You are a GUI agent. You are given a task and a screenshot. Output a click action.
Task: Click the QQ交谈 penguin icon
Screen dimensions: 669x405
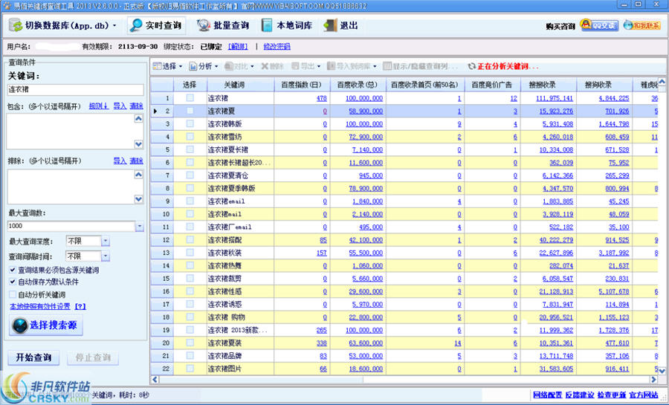pyautogui.click(x=586, y=25)
